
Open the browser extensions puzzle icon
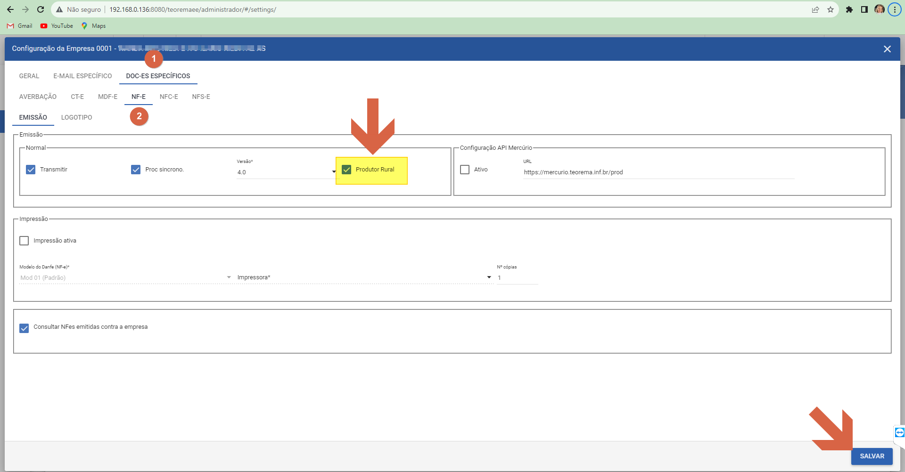tap(849, 9)
